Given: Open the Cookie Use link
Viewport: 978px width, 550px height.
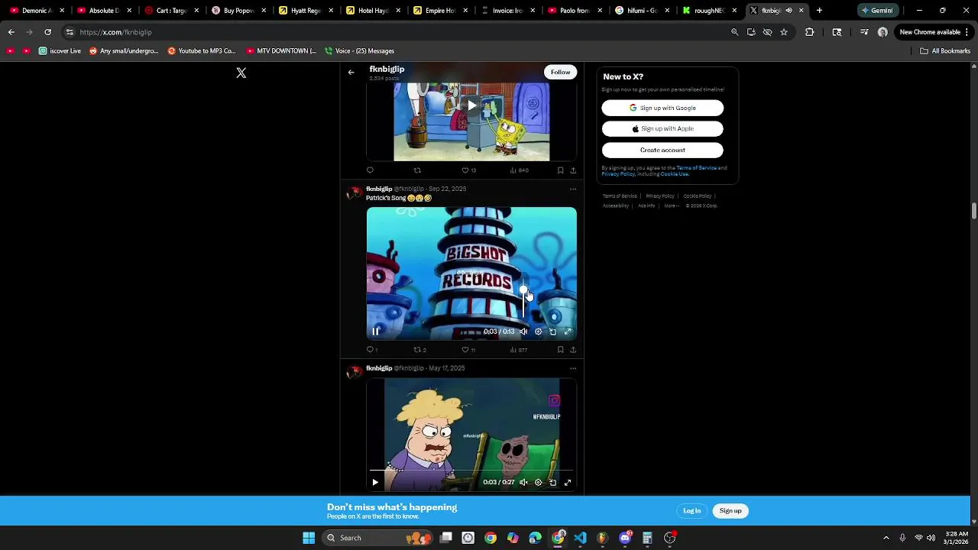Looking at the screenshot, I should 675,174.
